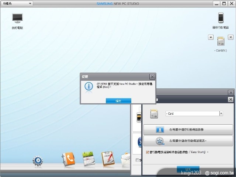Click the Samsung New PC Studio title bar

118,3
